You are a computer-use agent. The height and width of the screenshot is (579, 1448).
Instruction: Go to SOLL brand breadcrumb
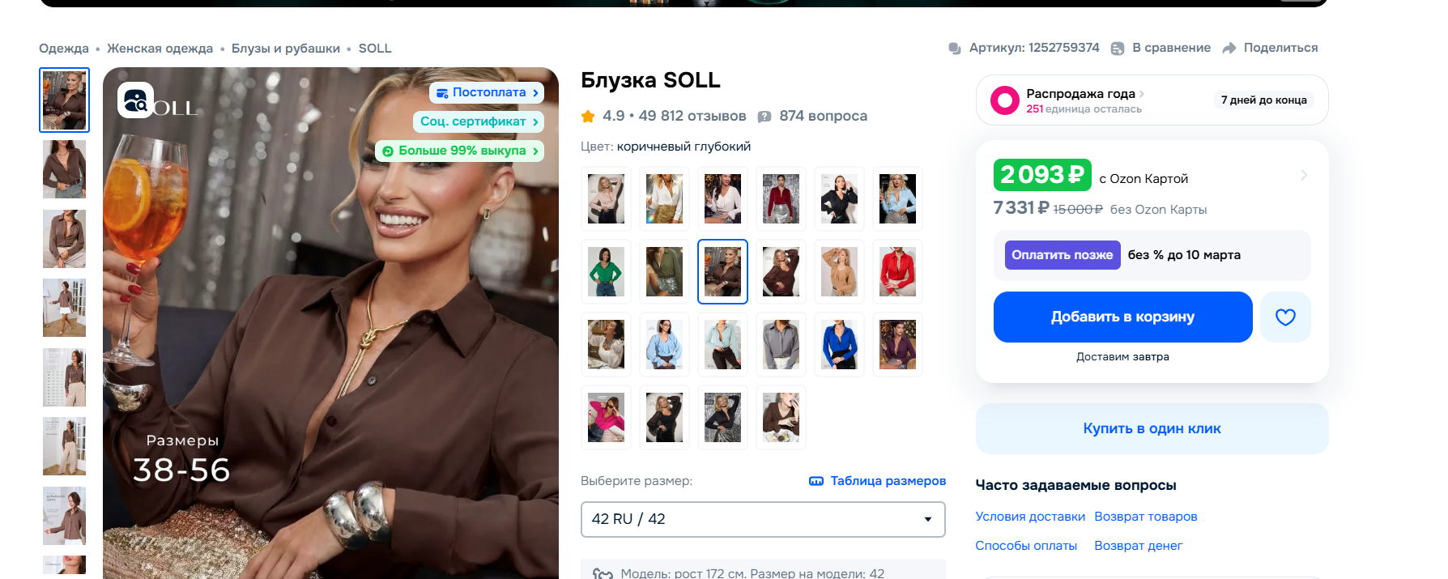375,49
